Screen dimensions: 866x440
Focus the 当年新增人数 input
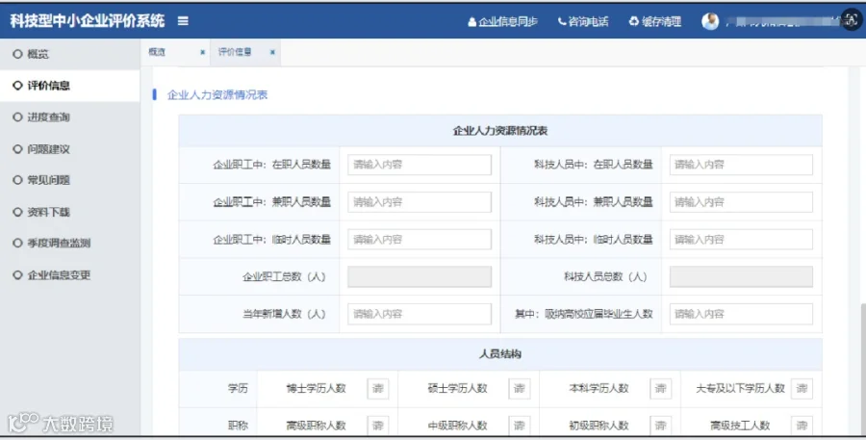tap(420, 314)
